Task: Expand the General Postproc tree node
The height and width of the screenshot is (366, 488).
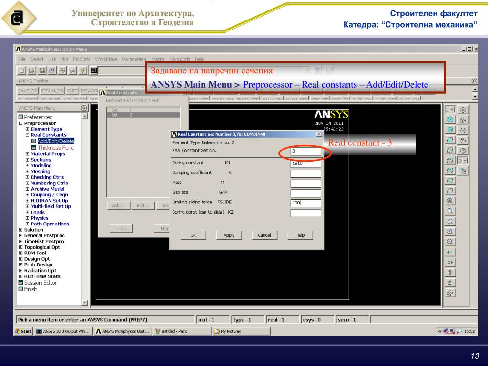Action: click(x=21, y=235)
